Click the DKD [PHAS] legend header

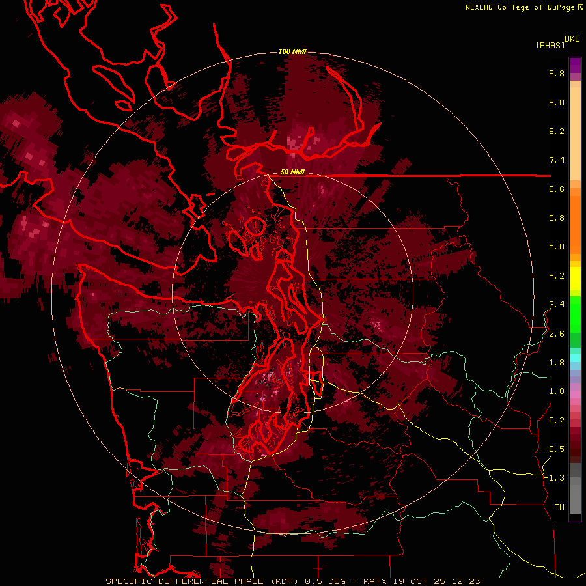557,42
